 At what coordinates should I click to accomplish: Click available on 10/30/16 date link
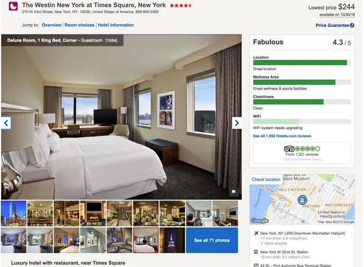(337, 15)
